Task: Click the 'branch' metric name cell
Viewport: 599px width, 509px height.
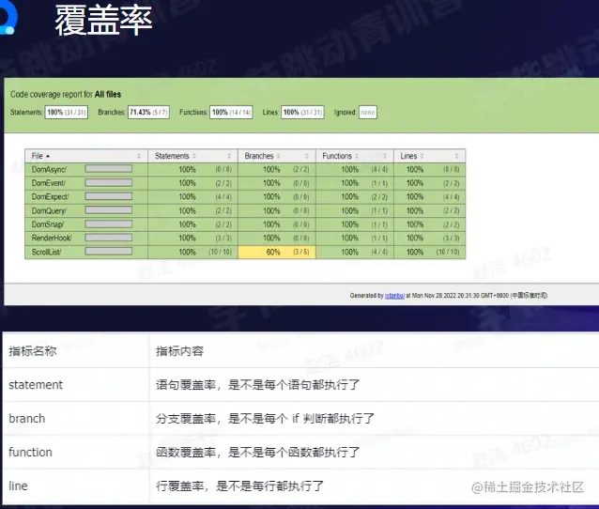Action: [x=75, y=419]
